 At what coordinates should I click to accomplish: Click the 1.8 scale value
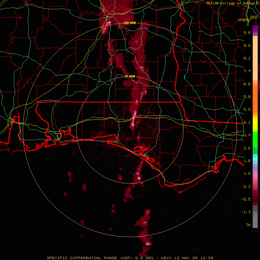click(247, 161)
